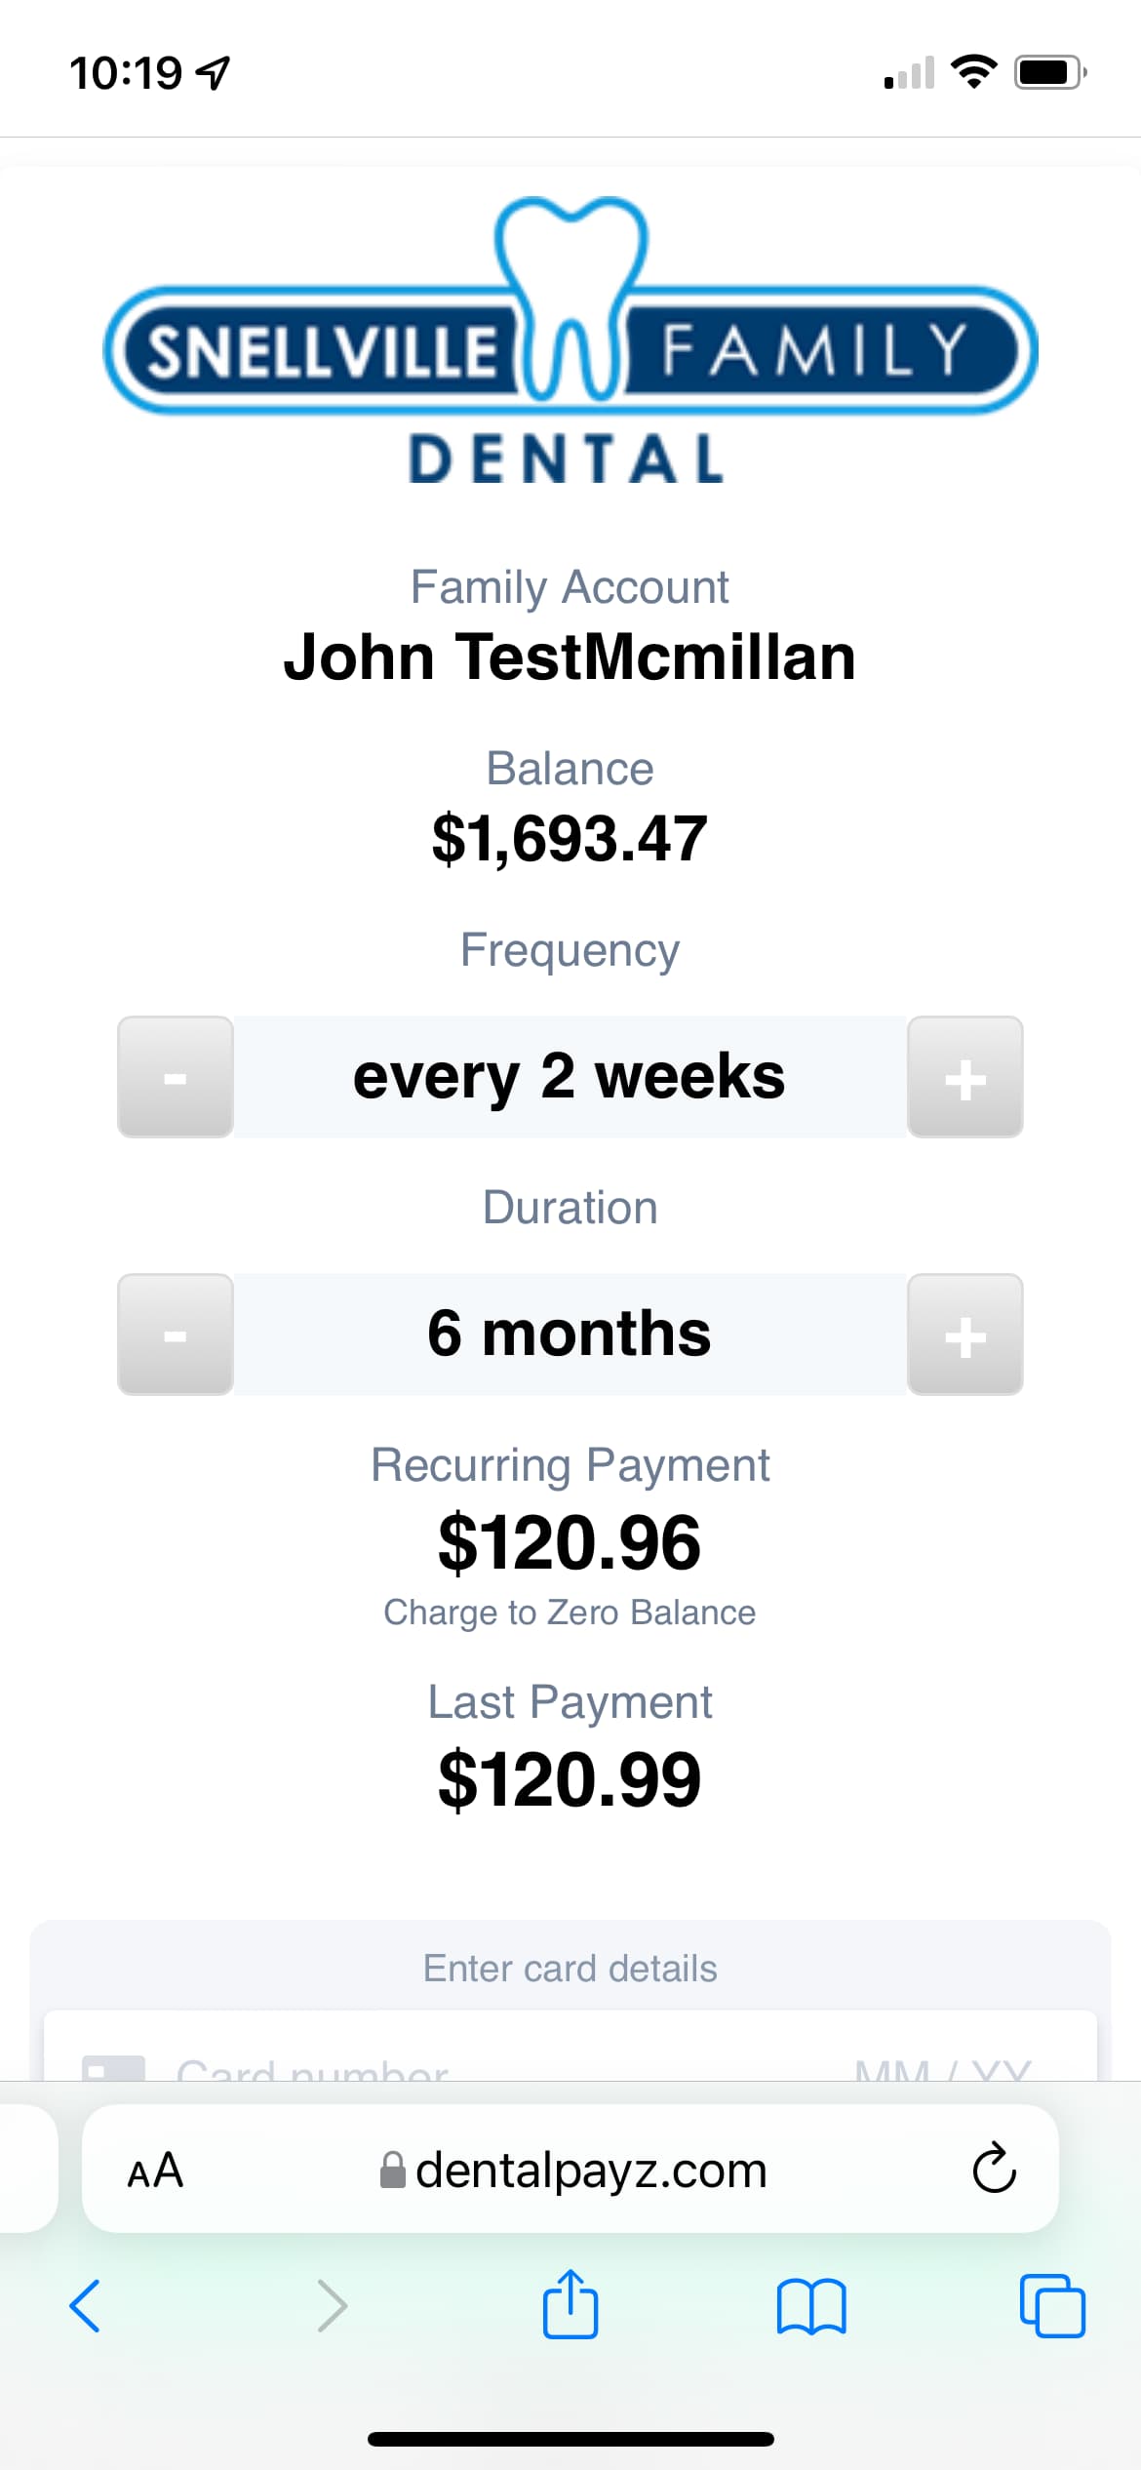1141x2470 pixels.
Task: Open the Safari share sheet icon
Action: point(570,2306)
